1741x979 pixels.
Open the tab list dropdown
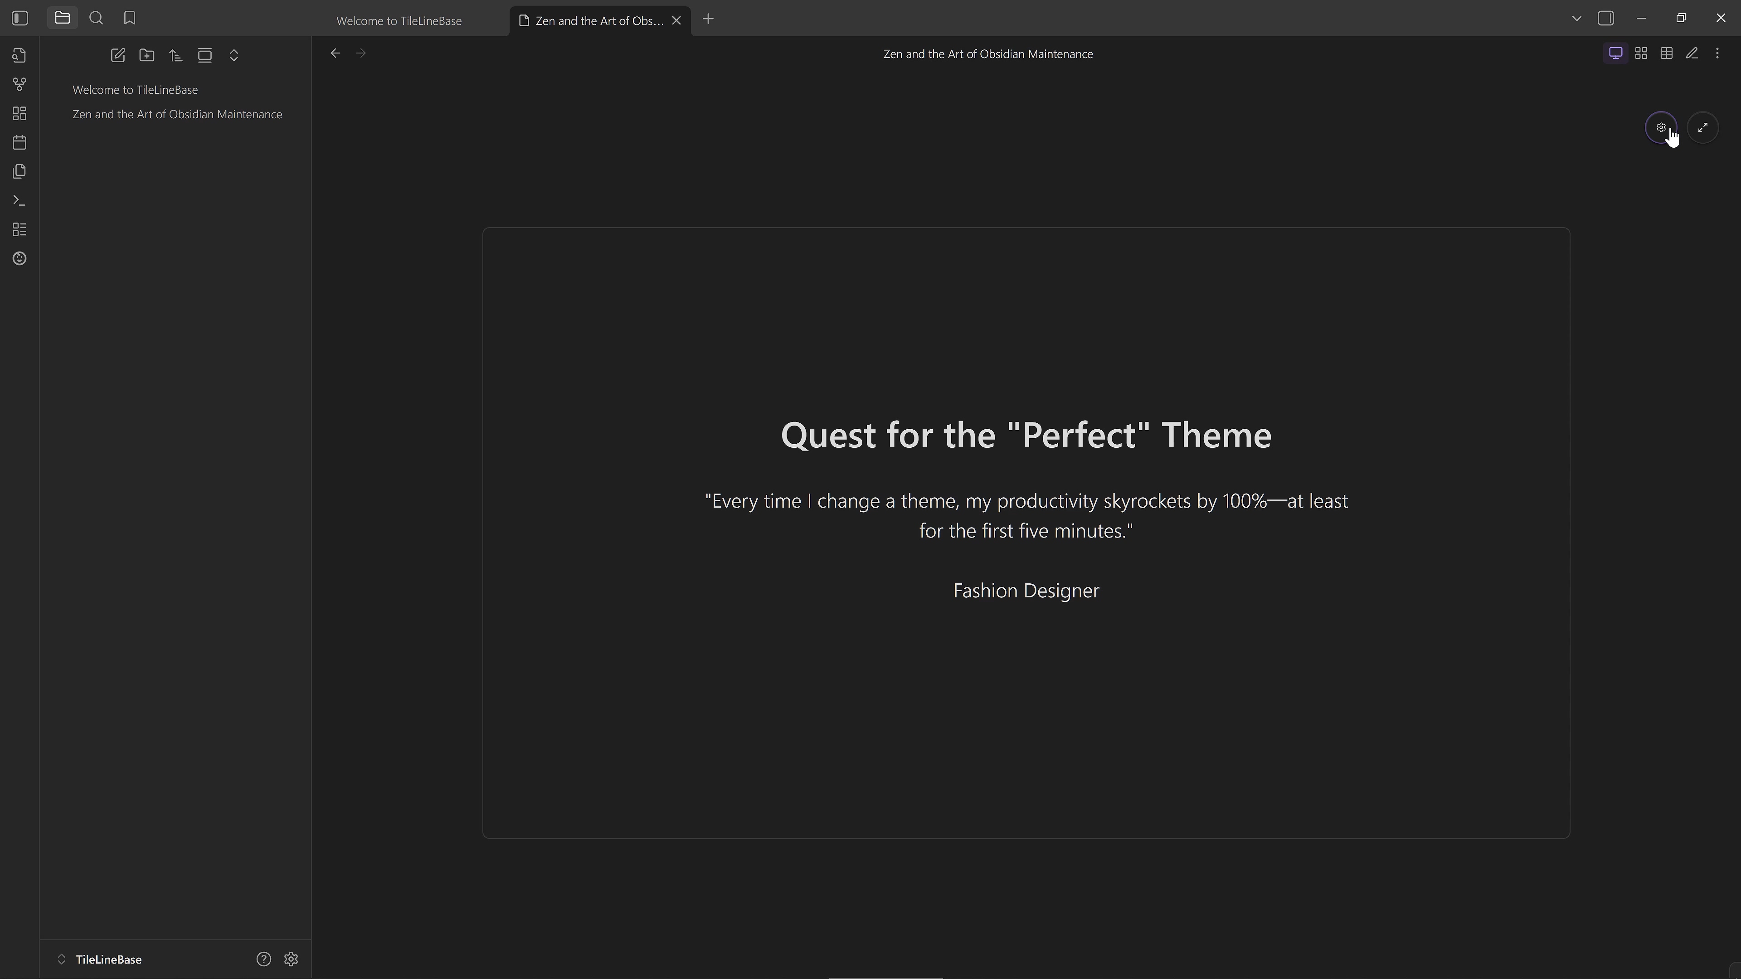(x=1576, y=18)
